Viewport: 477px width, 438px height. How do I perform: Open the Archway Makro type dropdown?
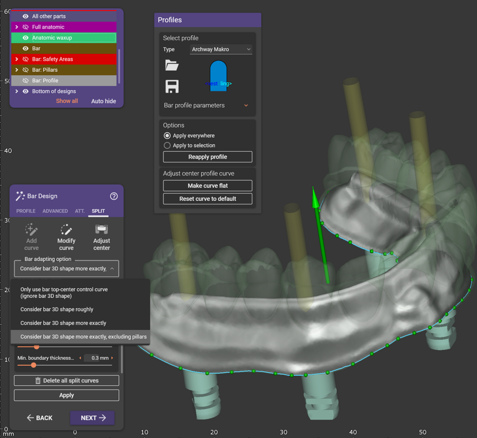[x=221, y=49]
